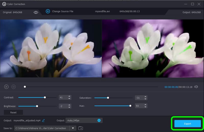Viewport: 204px width, 132px height.
Task: Click the Contrast slider handle
Action: click(45, 97)
